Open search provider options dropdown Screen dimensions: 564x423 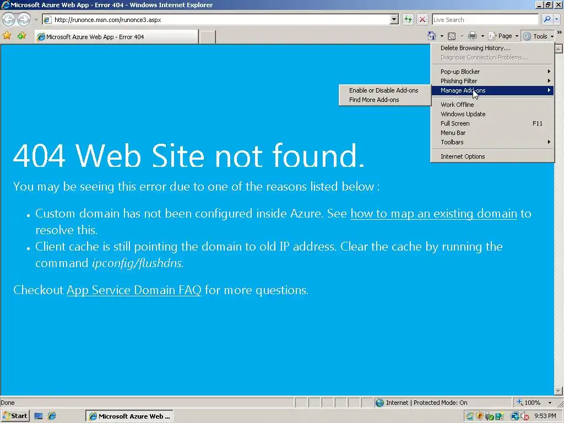(x=556, y=19)
